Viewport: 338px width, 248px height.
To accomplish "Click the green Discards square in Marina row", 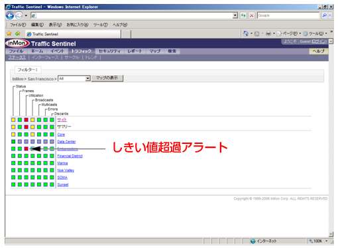I will point(52,163).
